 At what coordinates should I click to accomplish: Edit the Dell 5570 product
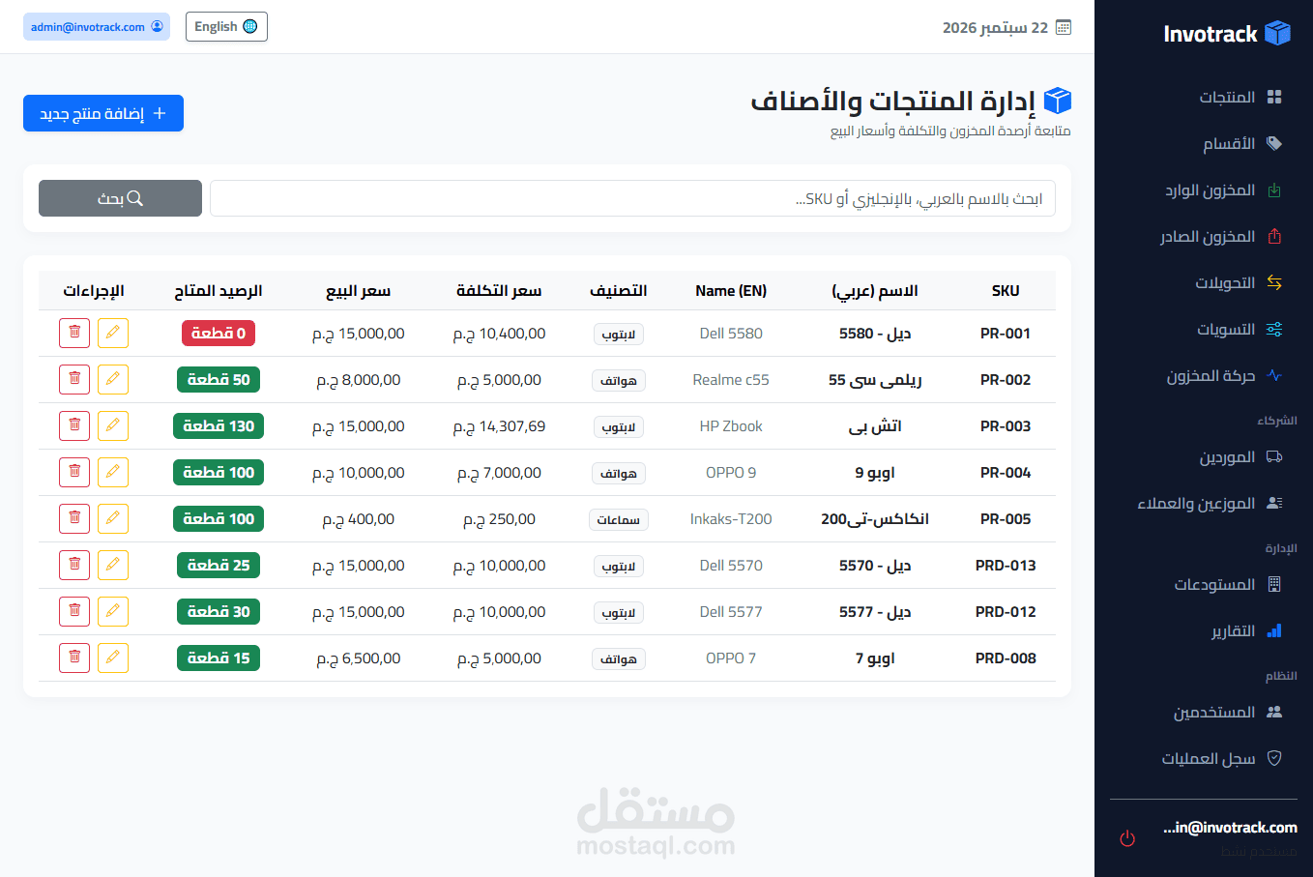click(x=113, y=565)
